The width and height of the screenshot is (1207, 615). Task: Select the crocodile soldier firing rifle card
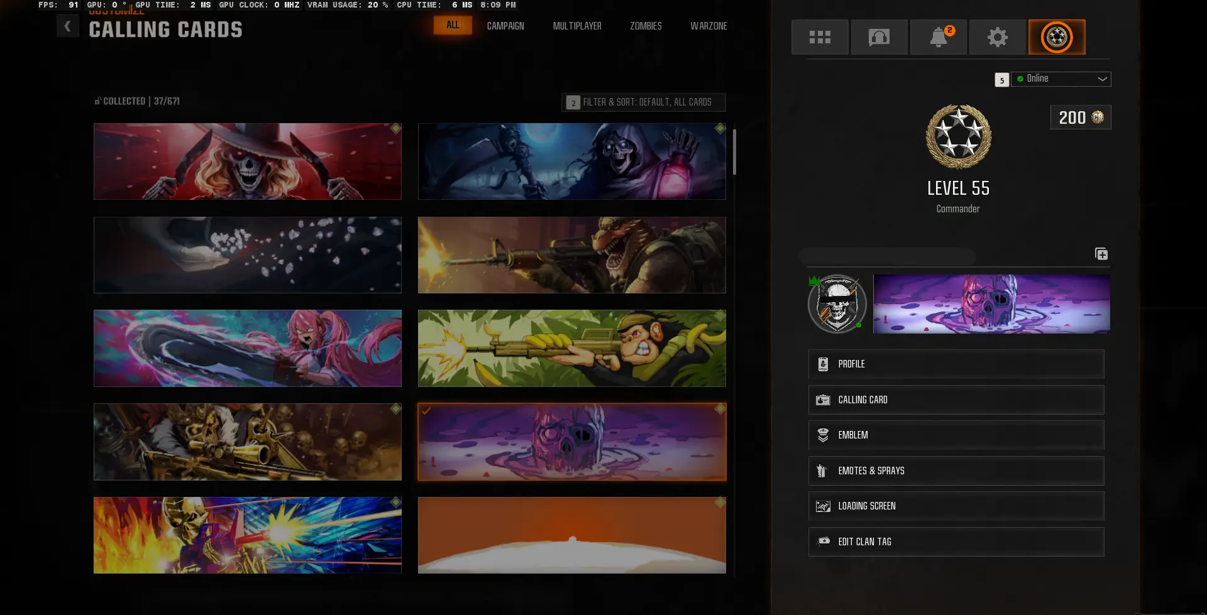pyautogui.click(x=572, y=255)
